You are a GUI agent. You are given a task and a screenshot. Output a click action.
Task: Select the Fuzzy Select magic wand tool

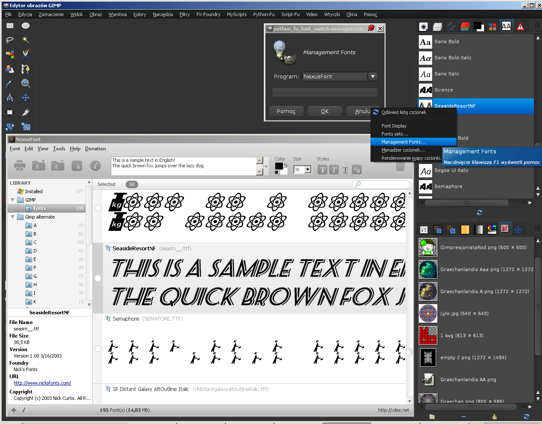pyautogui.click(x=26, y=40)
